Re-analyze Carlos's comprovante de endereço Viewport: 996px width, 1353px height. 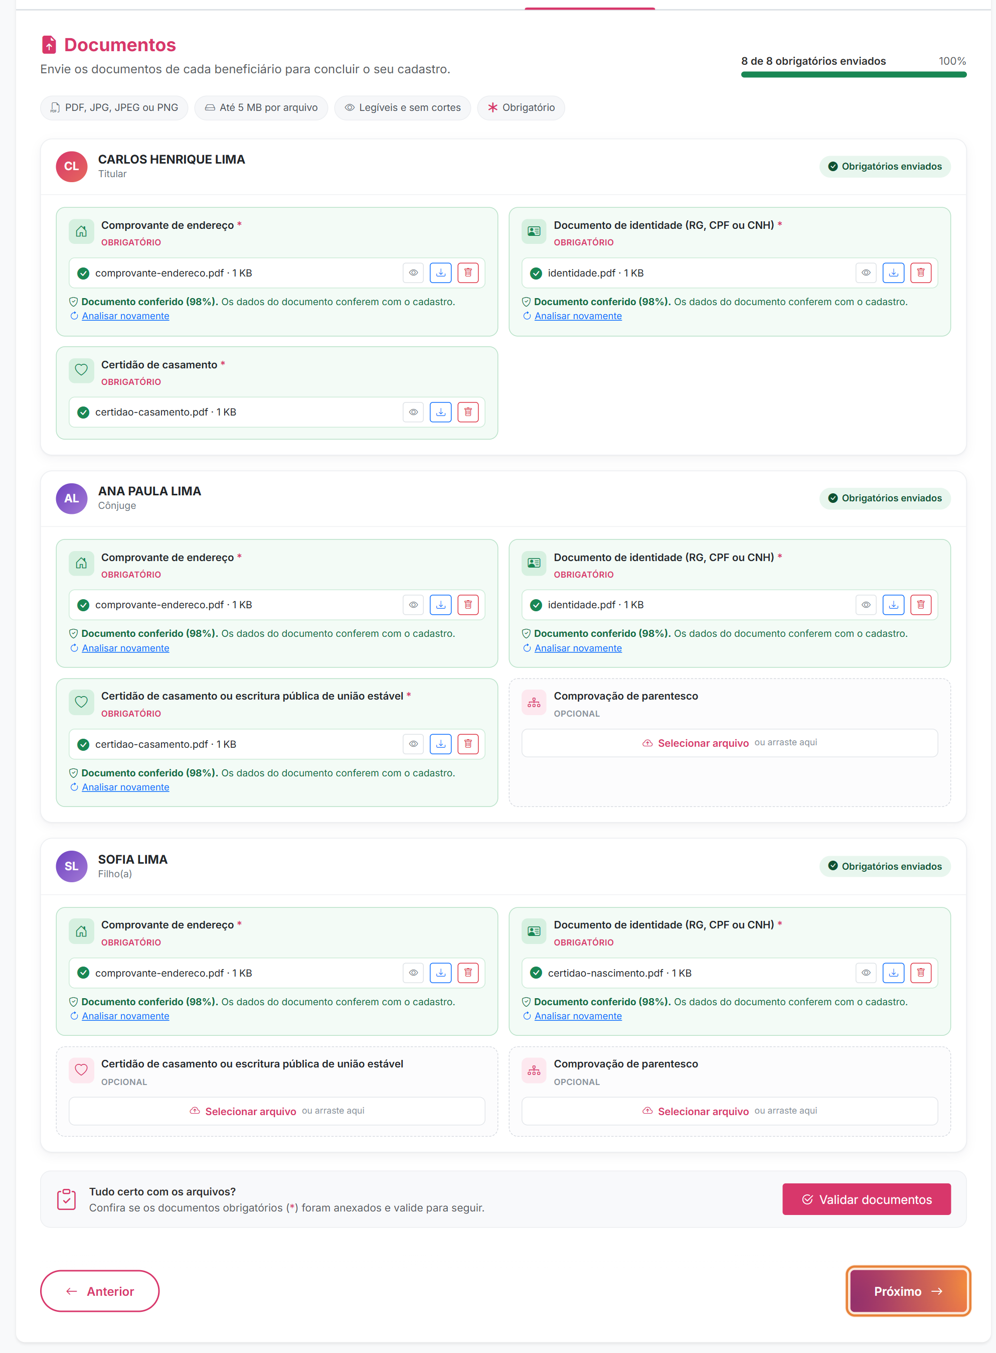click(x=125, y=316)
